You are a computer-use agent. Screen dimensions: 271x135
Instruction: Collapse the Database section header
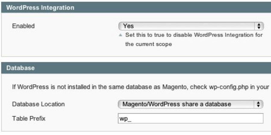(135, 68)
